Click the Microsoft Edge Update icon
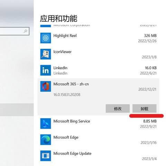The image size is (166, 166). pyautogui.click(x=46, y=156)
